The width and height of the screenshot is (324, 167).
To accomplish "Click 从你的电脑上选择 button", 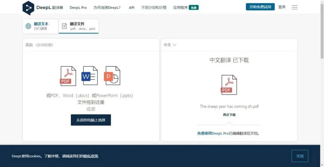I will tap(91, 120).
